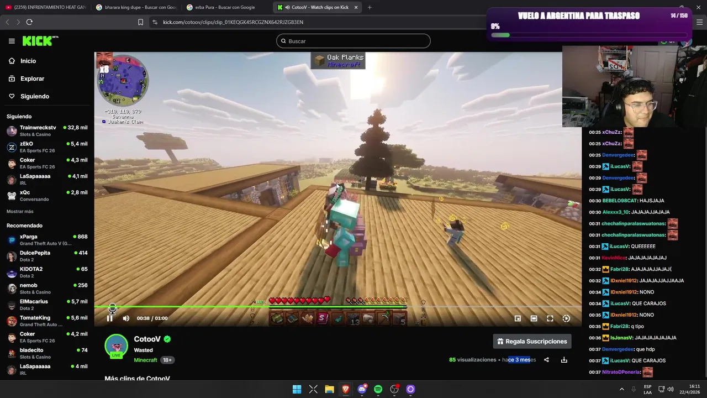
Task: Switch to erba Pura Google tab
Action: coord(226,7)
